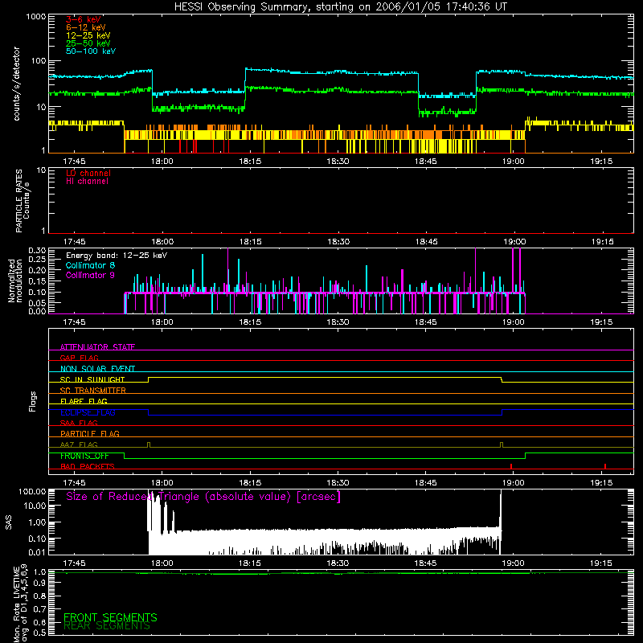Viewport: 643px width, 643px height.
Task: Click the Mon. Rate LIVETIME axis label
Action: [x=19, y=604]
